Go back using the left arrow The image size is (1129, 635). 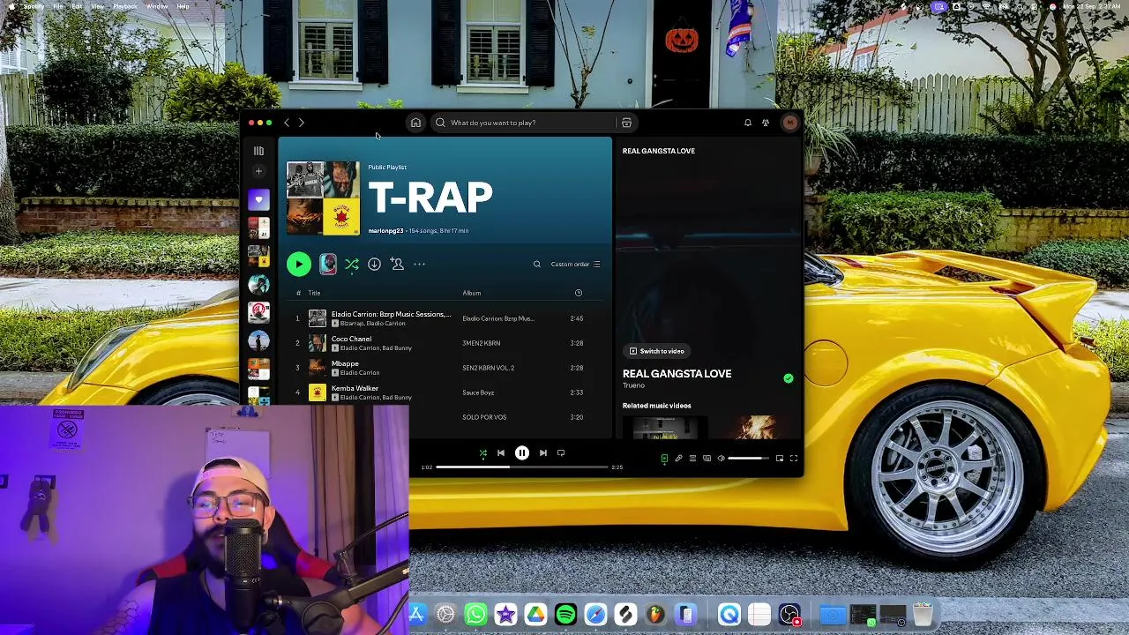coord(287,123)
